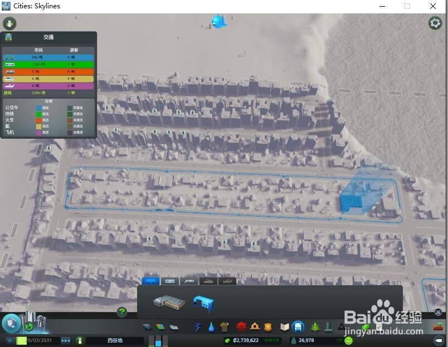Switch to the Train transport tab
Screen dimensions: 448x347
click(x=189, y=281)
